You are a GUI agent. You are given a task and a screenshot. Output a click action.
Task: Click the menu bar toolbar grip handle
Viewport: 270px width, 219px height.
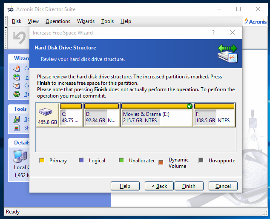6,21
